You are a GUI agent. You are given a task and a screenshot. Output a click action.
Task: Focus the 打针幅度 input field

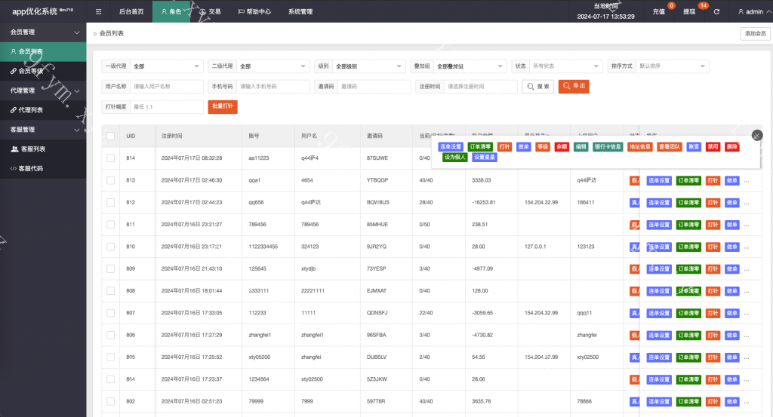pos(166,106)
